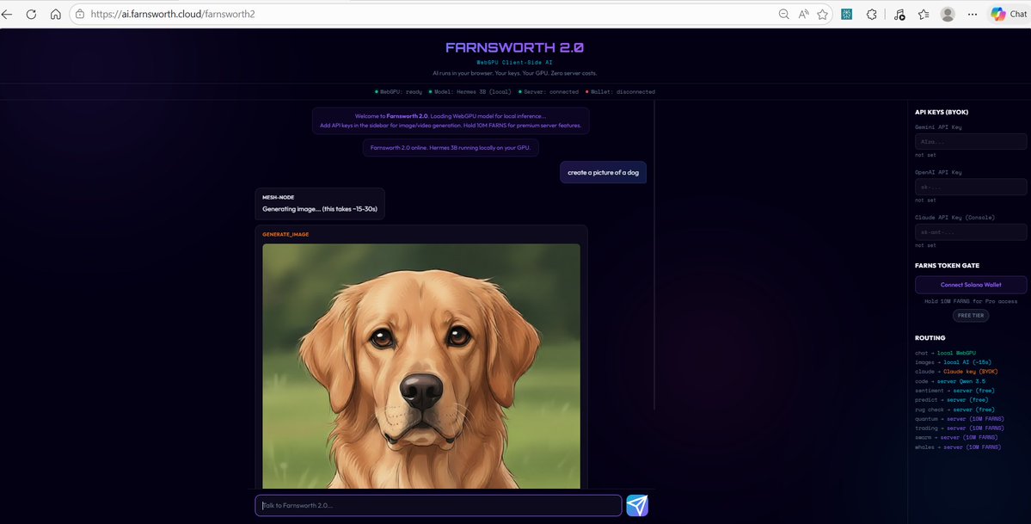The image size is (1031, 524).
Task: Click the FREE TIER badge
Action: [971, 315]
